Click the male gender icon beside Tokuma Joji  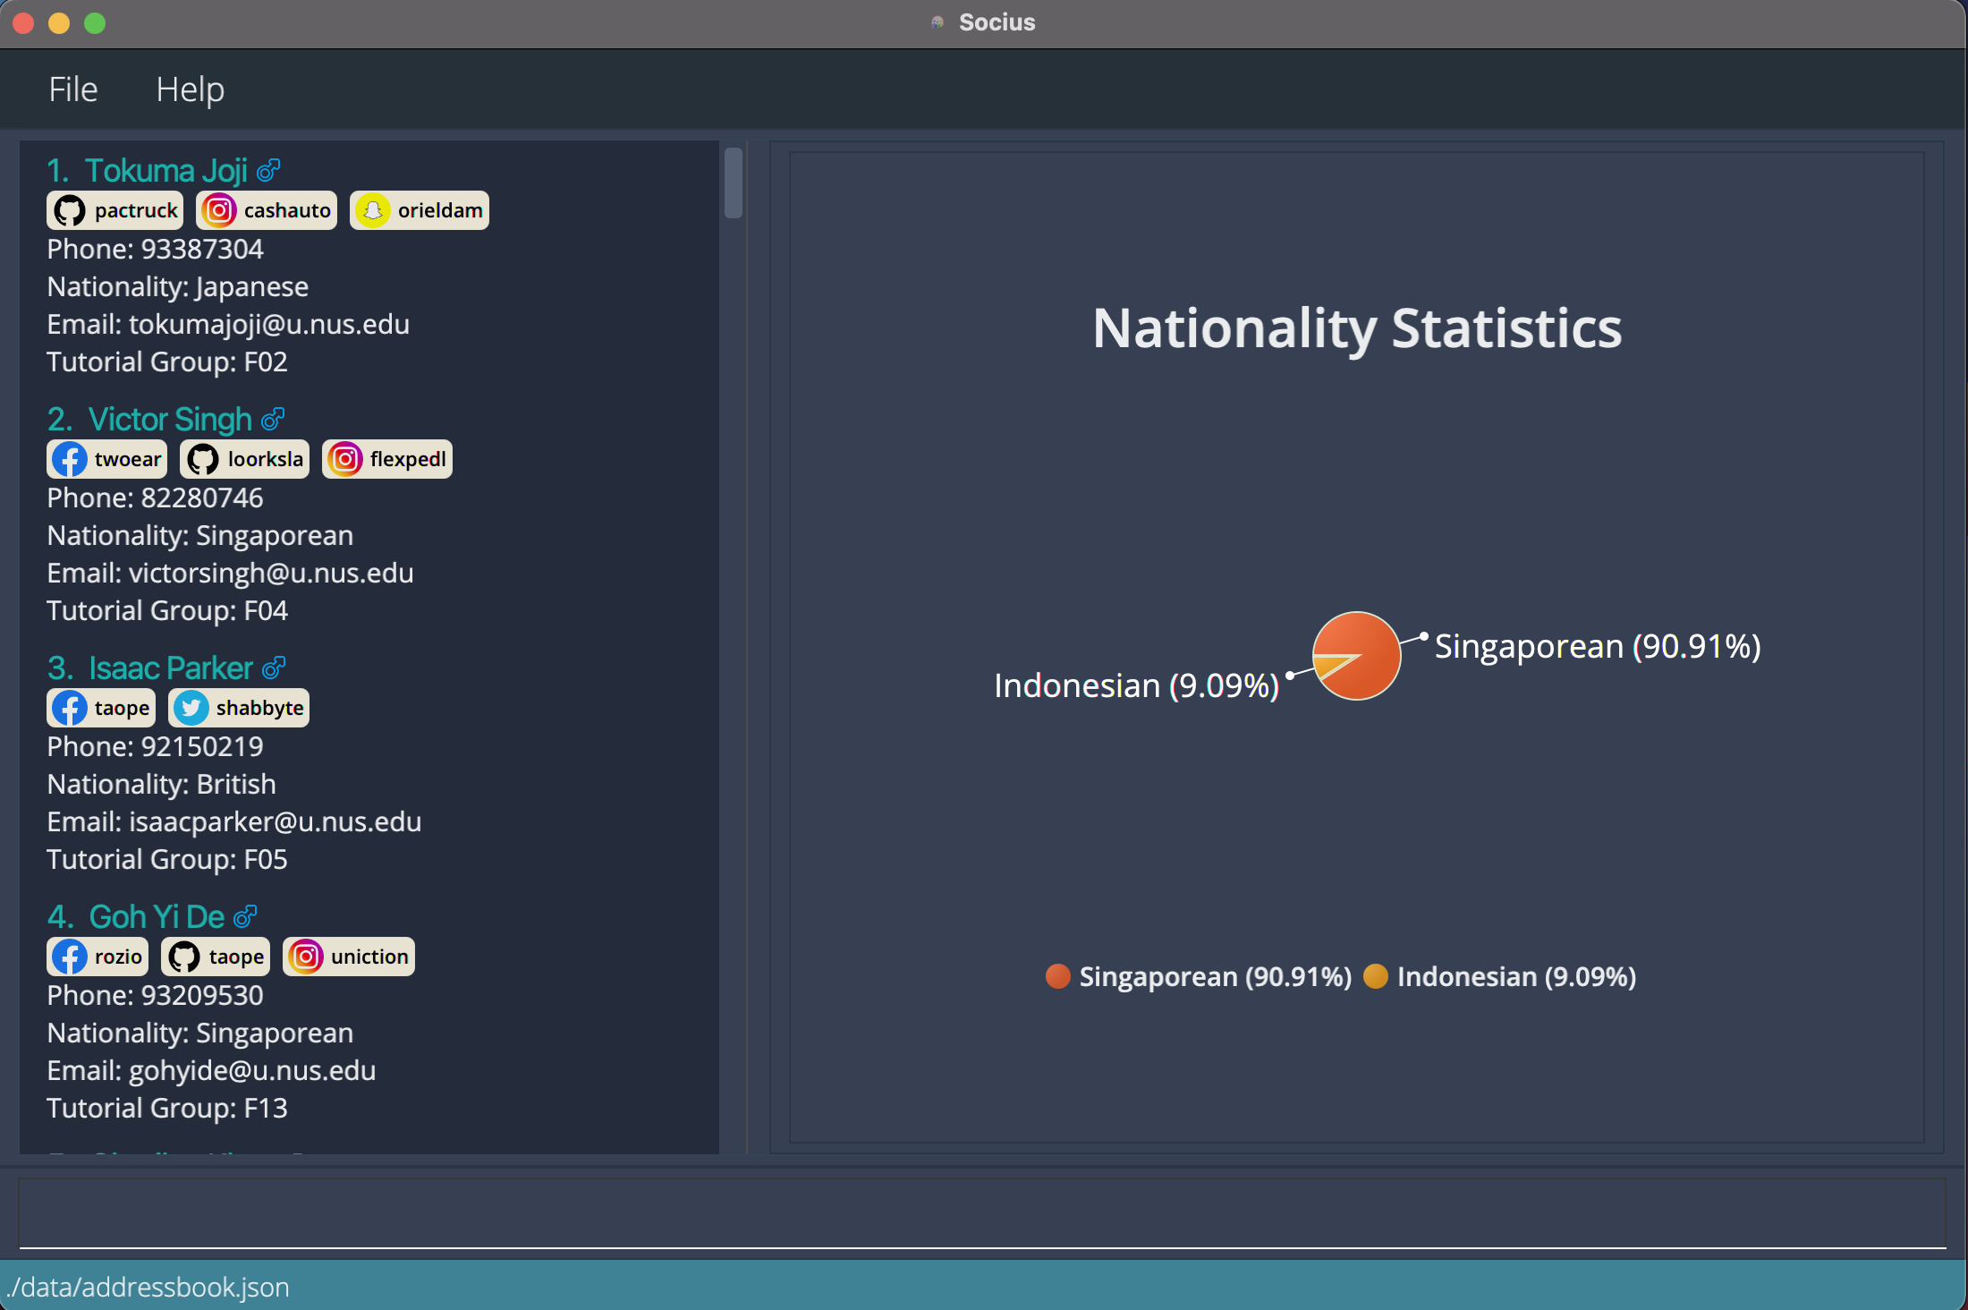(x=268, y=170)
